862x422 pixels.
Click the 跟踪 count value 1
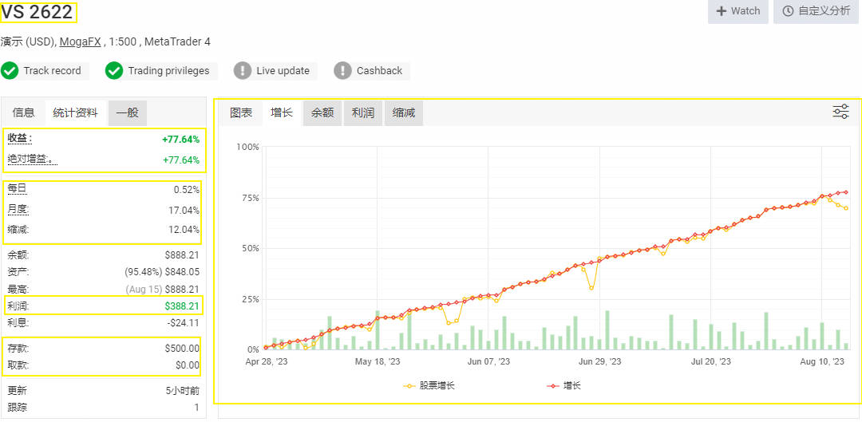197,408
